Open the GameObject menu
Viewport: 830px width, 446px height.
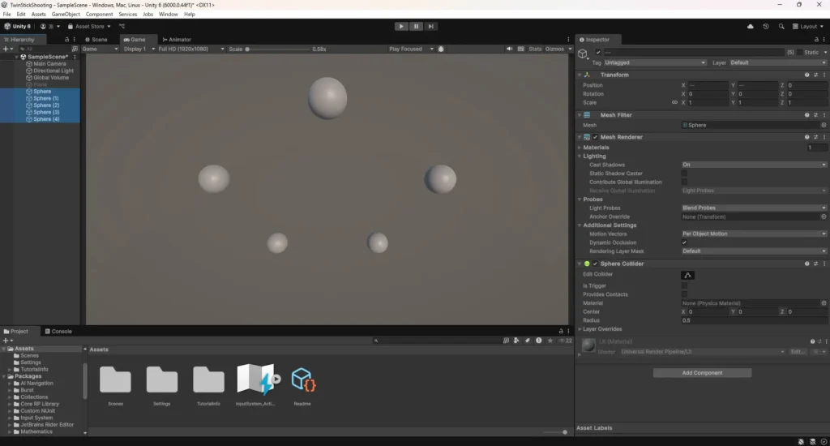[66, 14]
